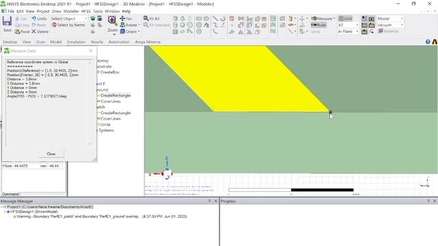Click the Zoom magnifier tool
Screen dimensions: 438x246
tap(112, 21)
